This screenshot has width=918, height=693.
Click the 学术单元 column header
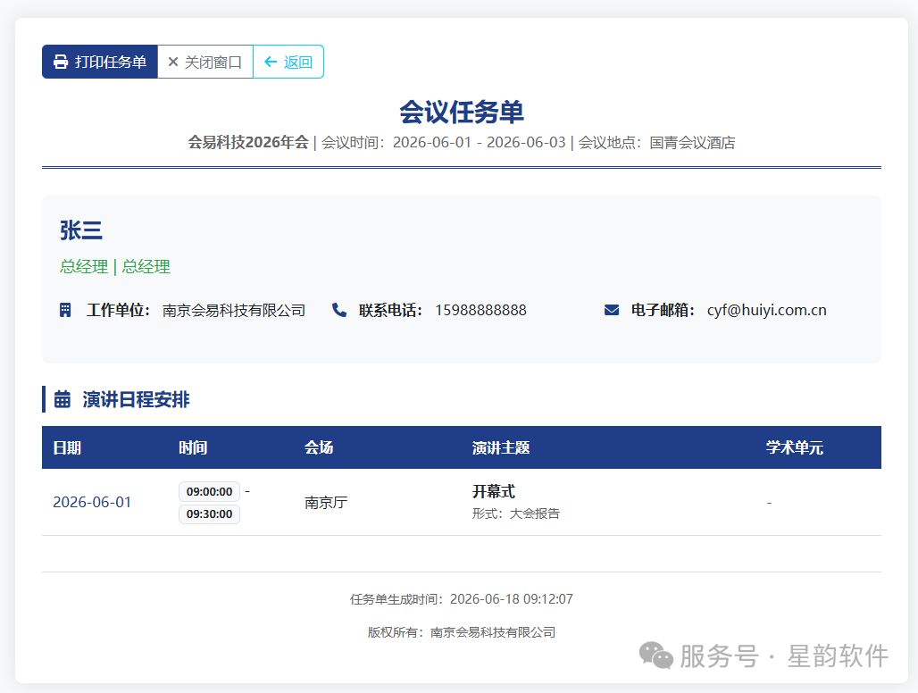795,447
